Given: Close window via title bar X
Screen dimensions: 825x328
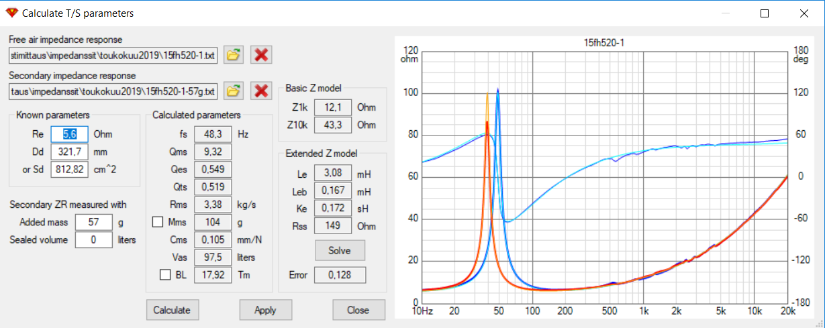Looking at the screenshot, I should tap(804, 13).
